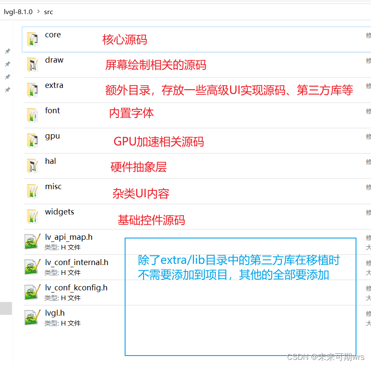Select the lvgl.h file icon
The height and width of the screenshot is (365, 371).
33,317
